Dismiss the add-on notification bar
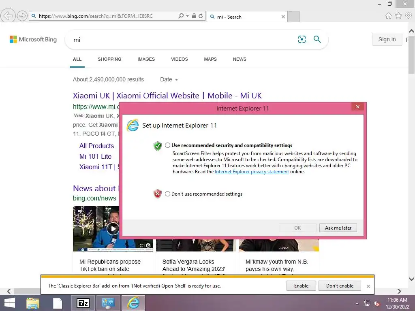This screenshot has width=415, height=311. (368, 286)
